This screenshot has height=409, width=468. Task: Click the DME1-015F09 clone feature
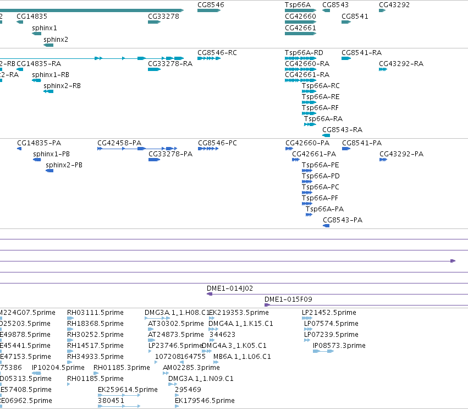[x=366, y=305]
